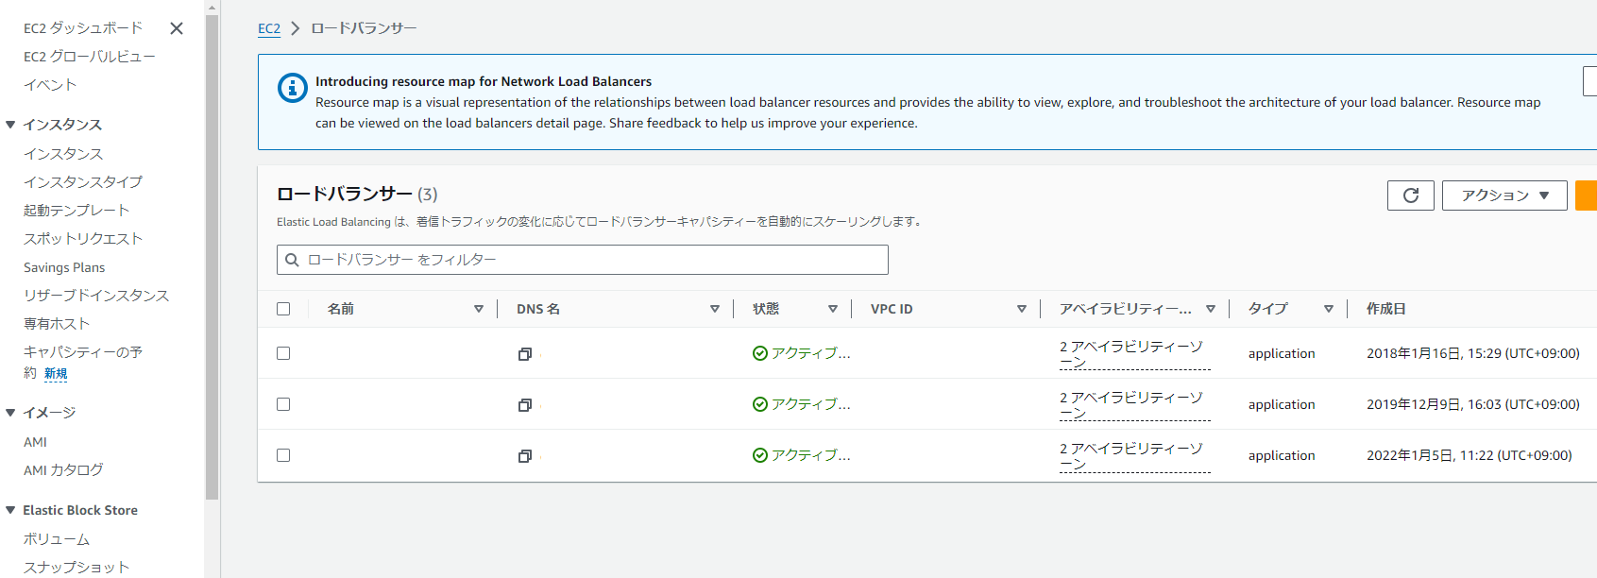The image size is (1597, 578).
Task: Click the ロードバランサー filter search field
Action: [582, 260]
